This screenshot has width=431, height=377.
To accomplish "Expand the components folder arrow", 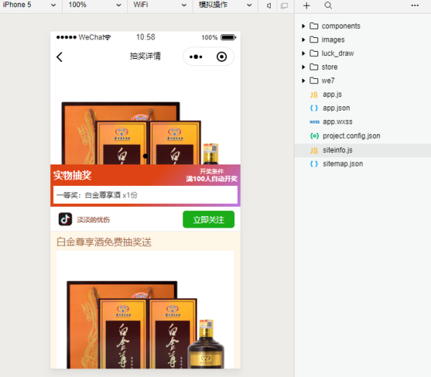I will pos(303,26).
